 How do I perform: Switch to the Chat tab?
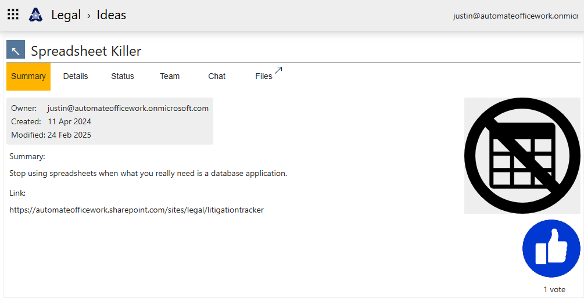pyautogui.click(x=217, y=76)
